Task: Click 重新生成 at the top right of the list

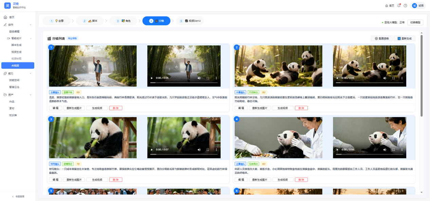Action: pos(405,38)
